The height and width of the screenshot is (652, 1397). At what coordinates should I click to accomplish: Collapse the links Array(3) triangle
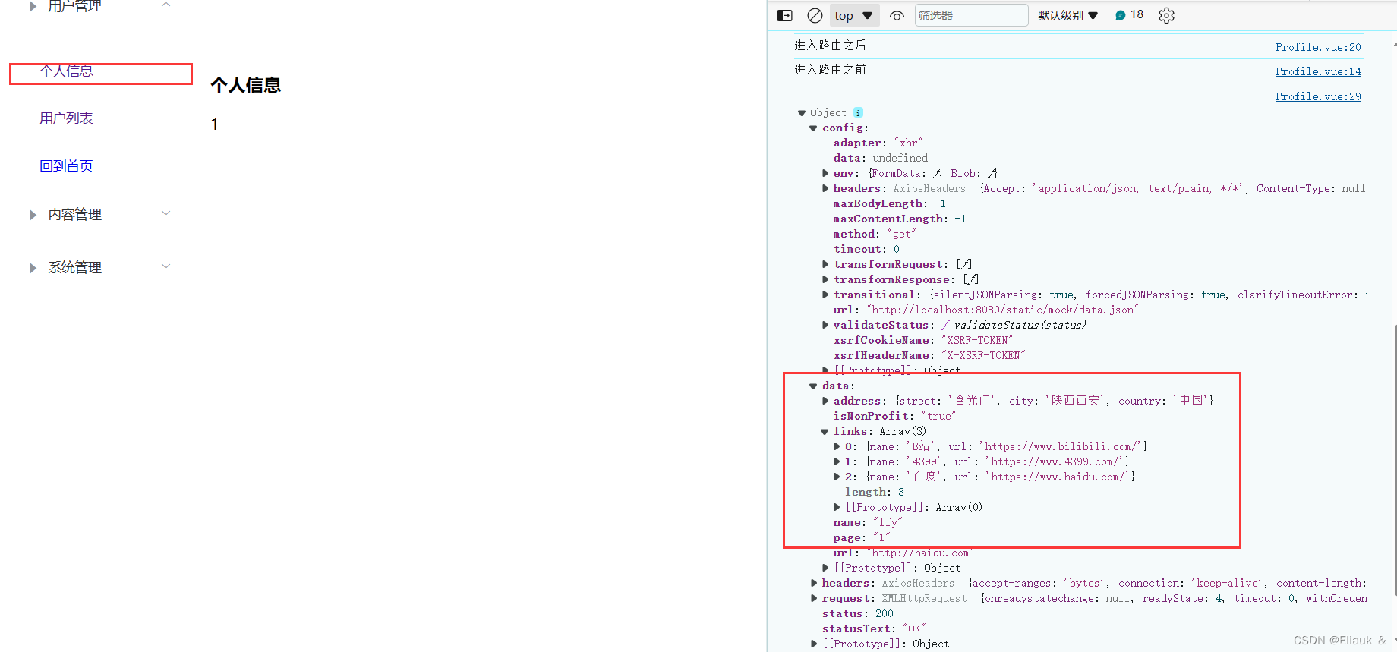(x=825, y=432)
